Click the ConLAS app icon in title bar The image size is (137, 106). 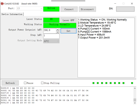2,4
